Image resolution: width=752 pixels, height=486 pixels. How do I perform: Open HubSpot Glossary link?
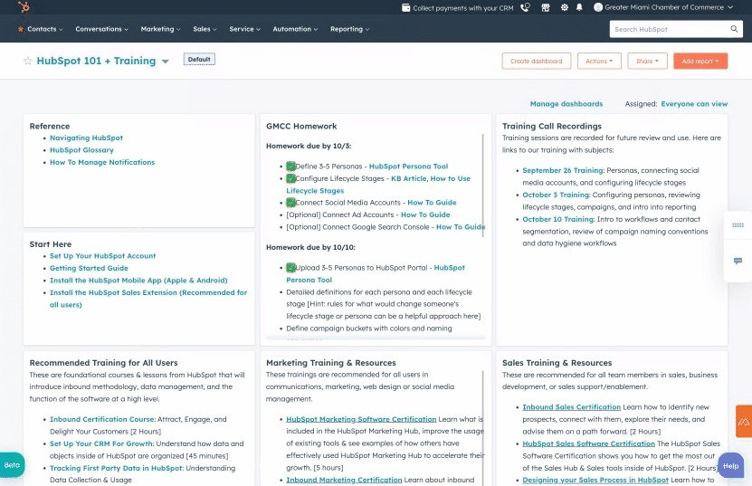tap(81, 149)
